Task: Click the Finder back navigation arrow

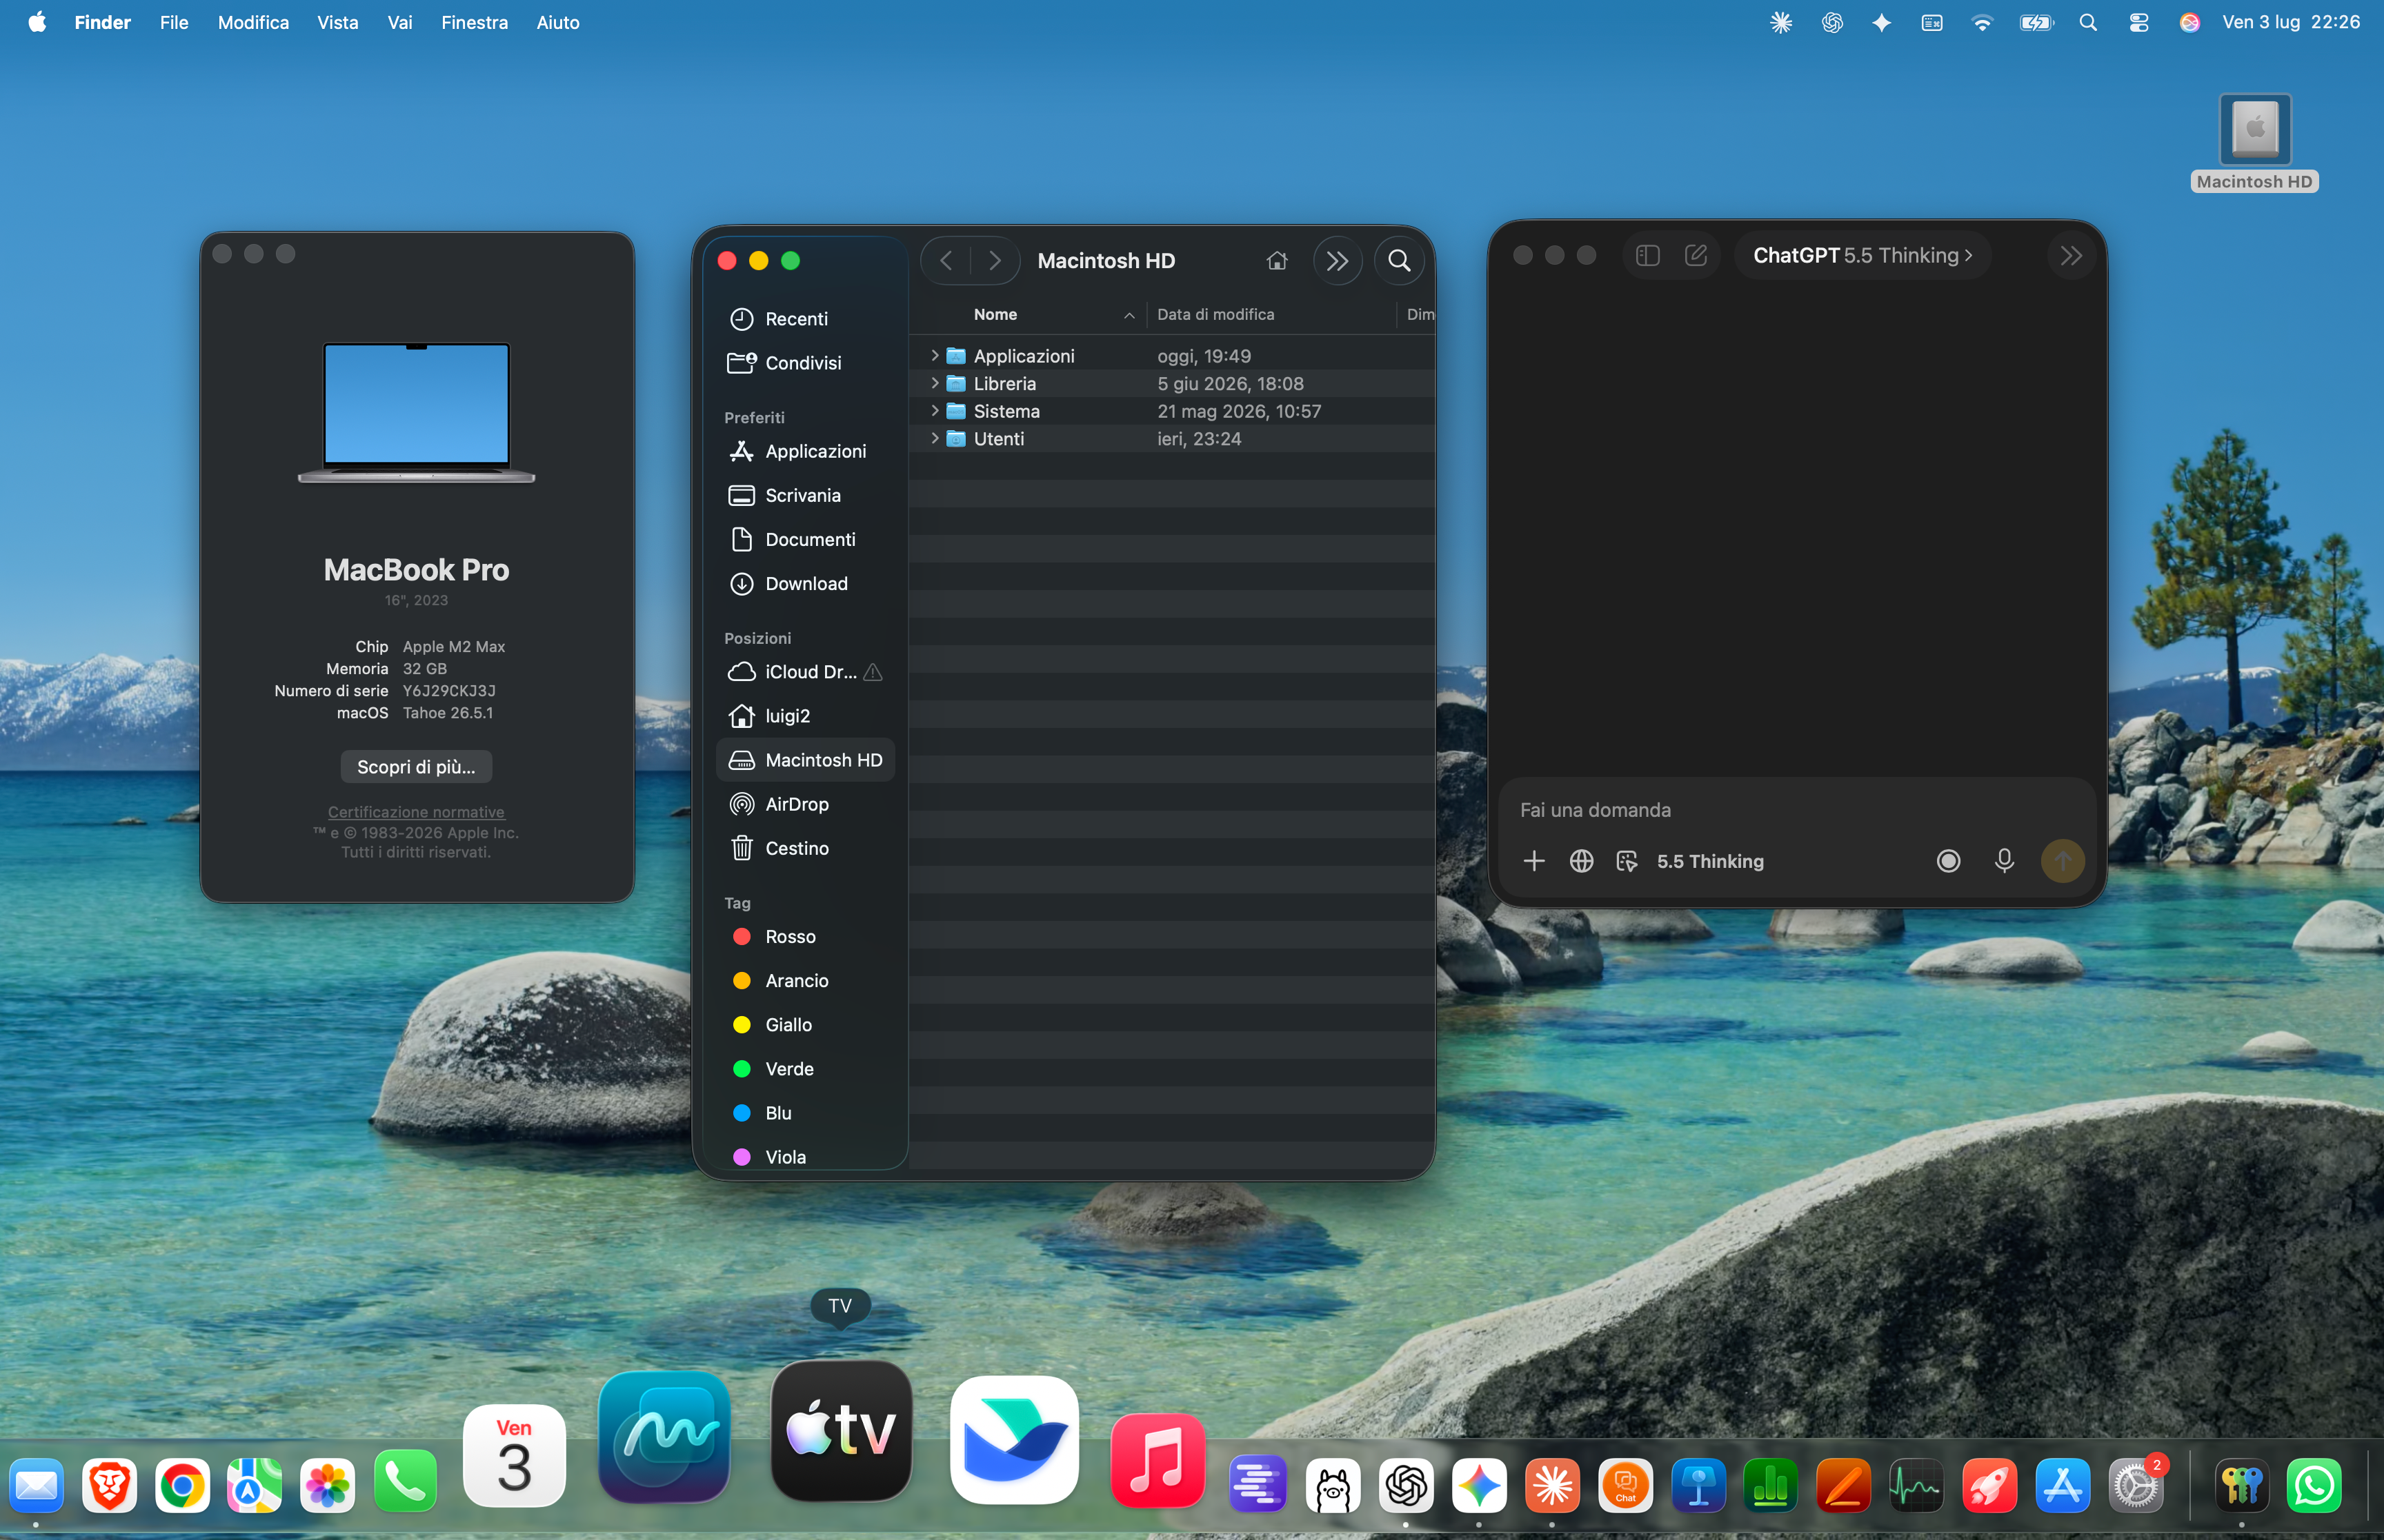Action: pos(946,261)
